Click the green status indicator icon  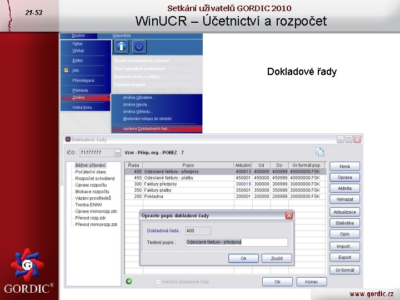129,281
